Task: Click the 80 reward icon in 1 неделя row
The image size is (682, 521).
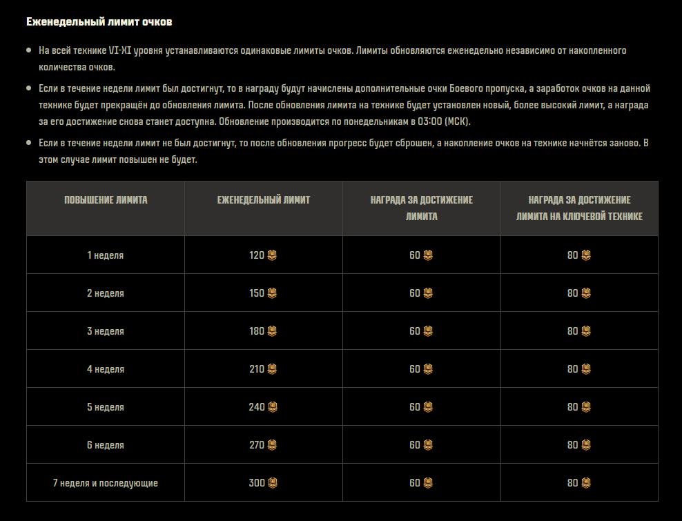Action: pos(586,255)
